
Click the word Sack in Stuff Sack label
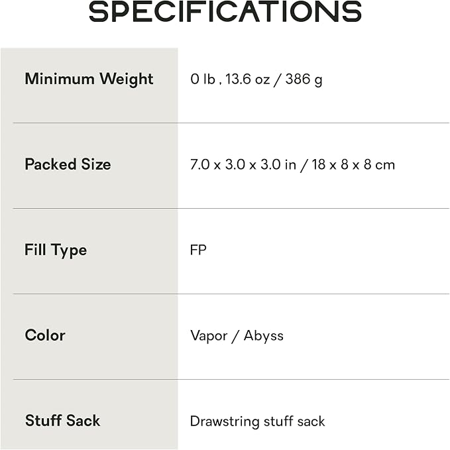(x=83, y=420)
